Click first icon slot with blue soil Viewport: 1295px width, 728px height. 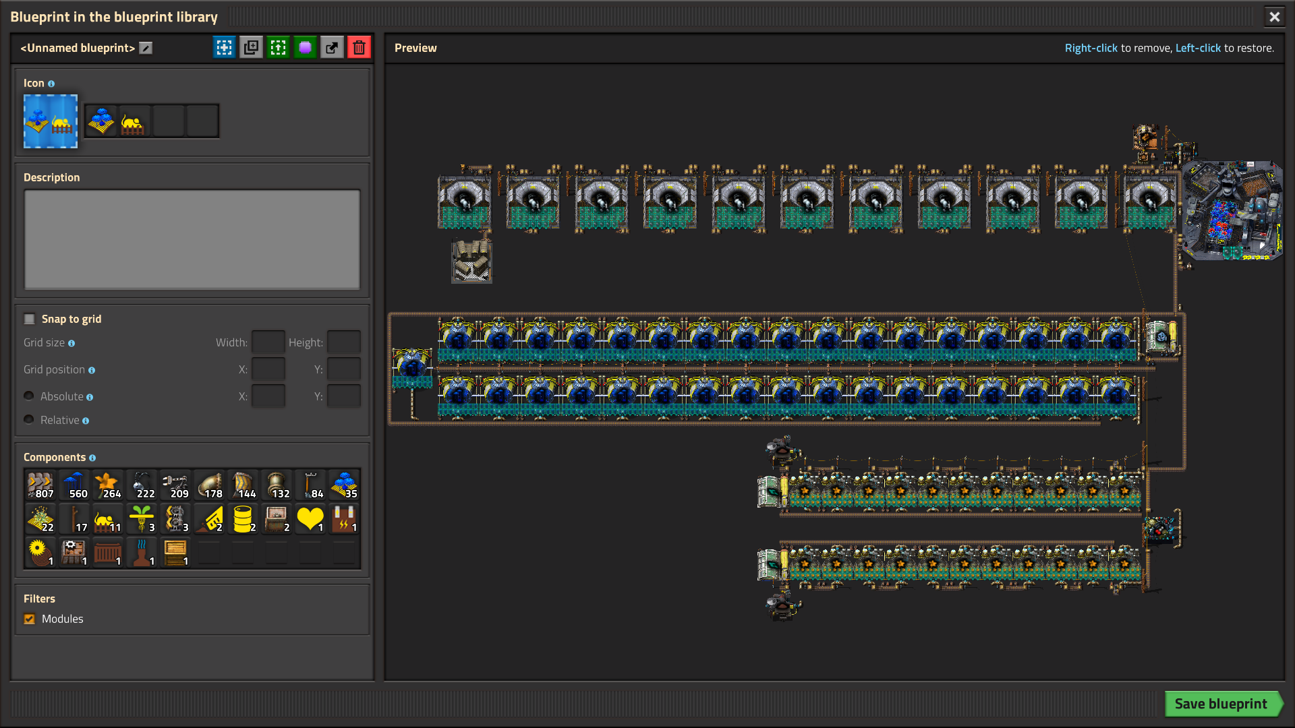[101, 121]
